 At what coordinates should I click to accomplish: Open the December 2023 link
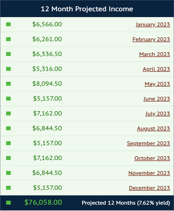point(150,188)
